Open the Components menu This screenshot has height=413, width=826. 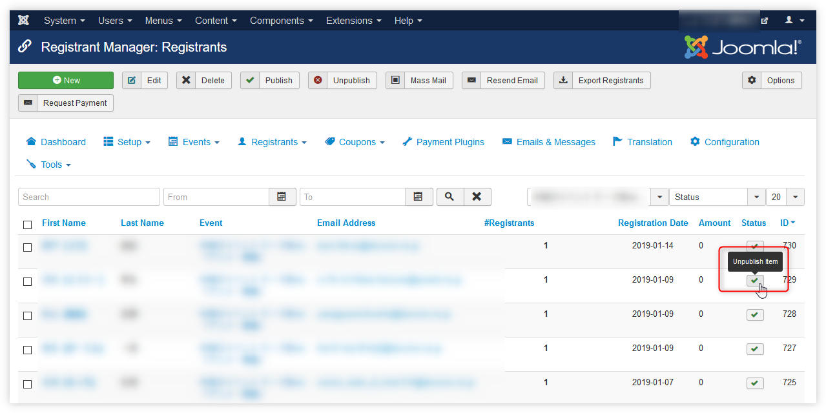point(281,21)
